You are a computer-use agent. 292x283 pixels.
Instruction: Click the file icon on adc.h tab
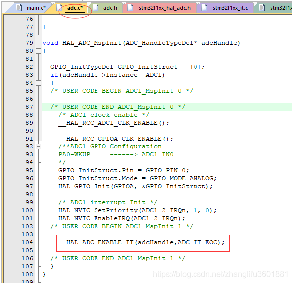(x=96, y=8)
